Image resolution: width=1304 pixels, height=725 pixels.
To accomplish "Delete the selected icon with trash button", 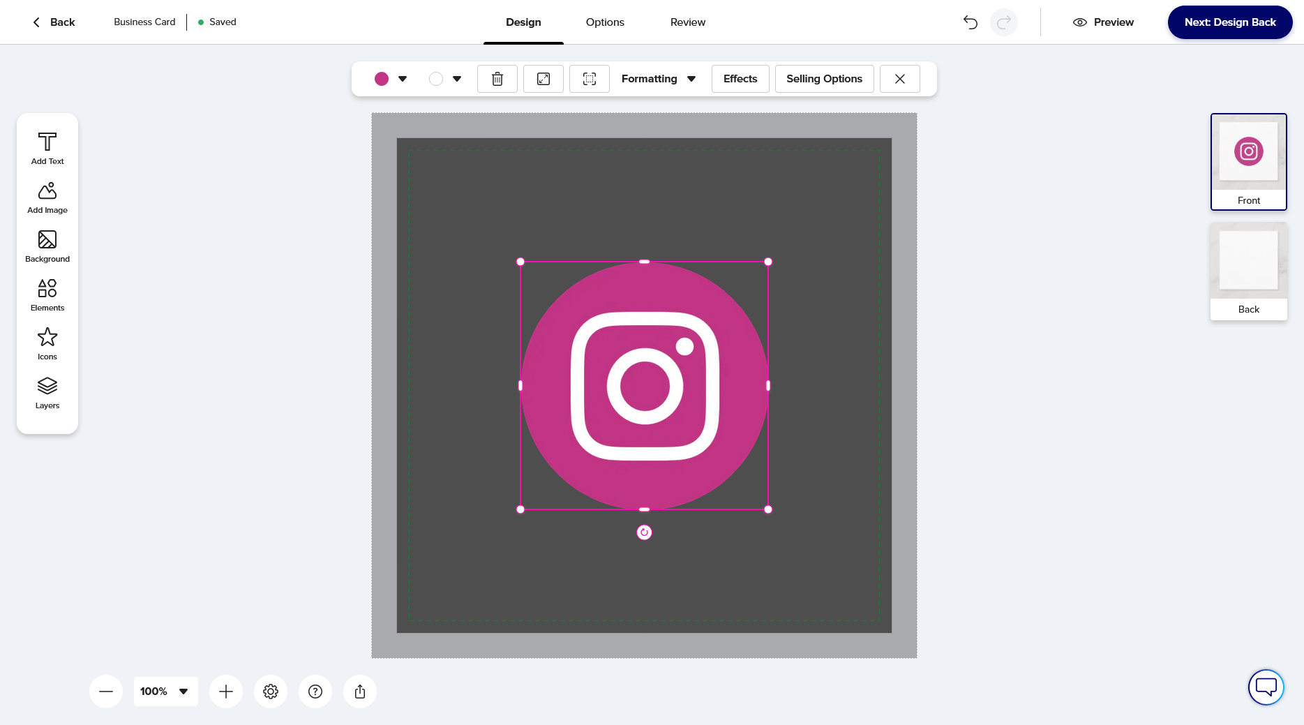I will (497, 79).
